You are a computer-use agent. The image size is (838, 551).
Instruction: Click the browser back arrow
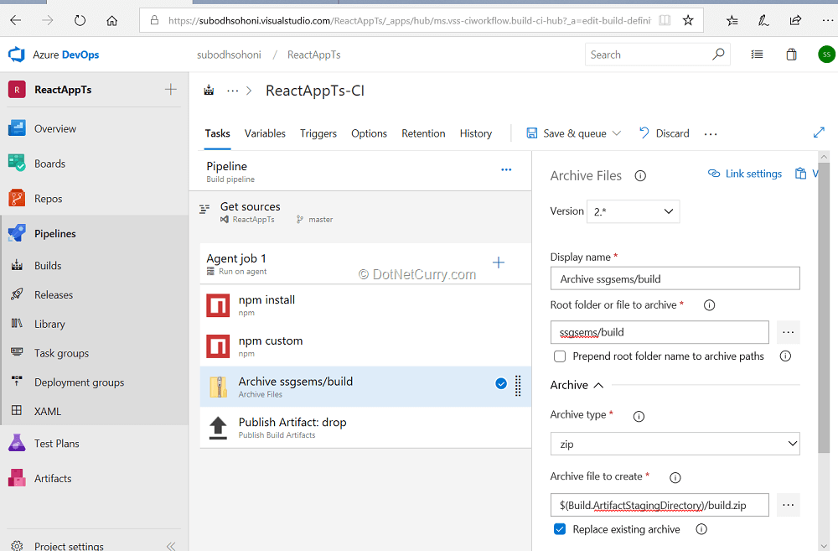click(x=16, y=20)
